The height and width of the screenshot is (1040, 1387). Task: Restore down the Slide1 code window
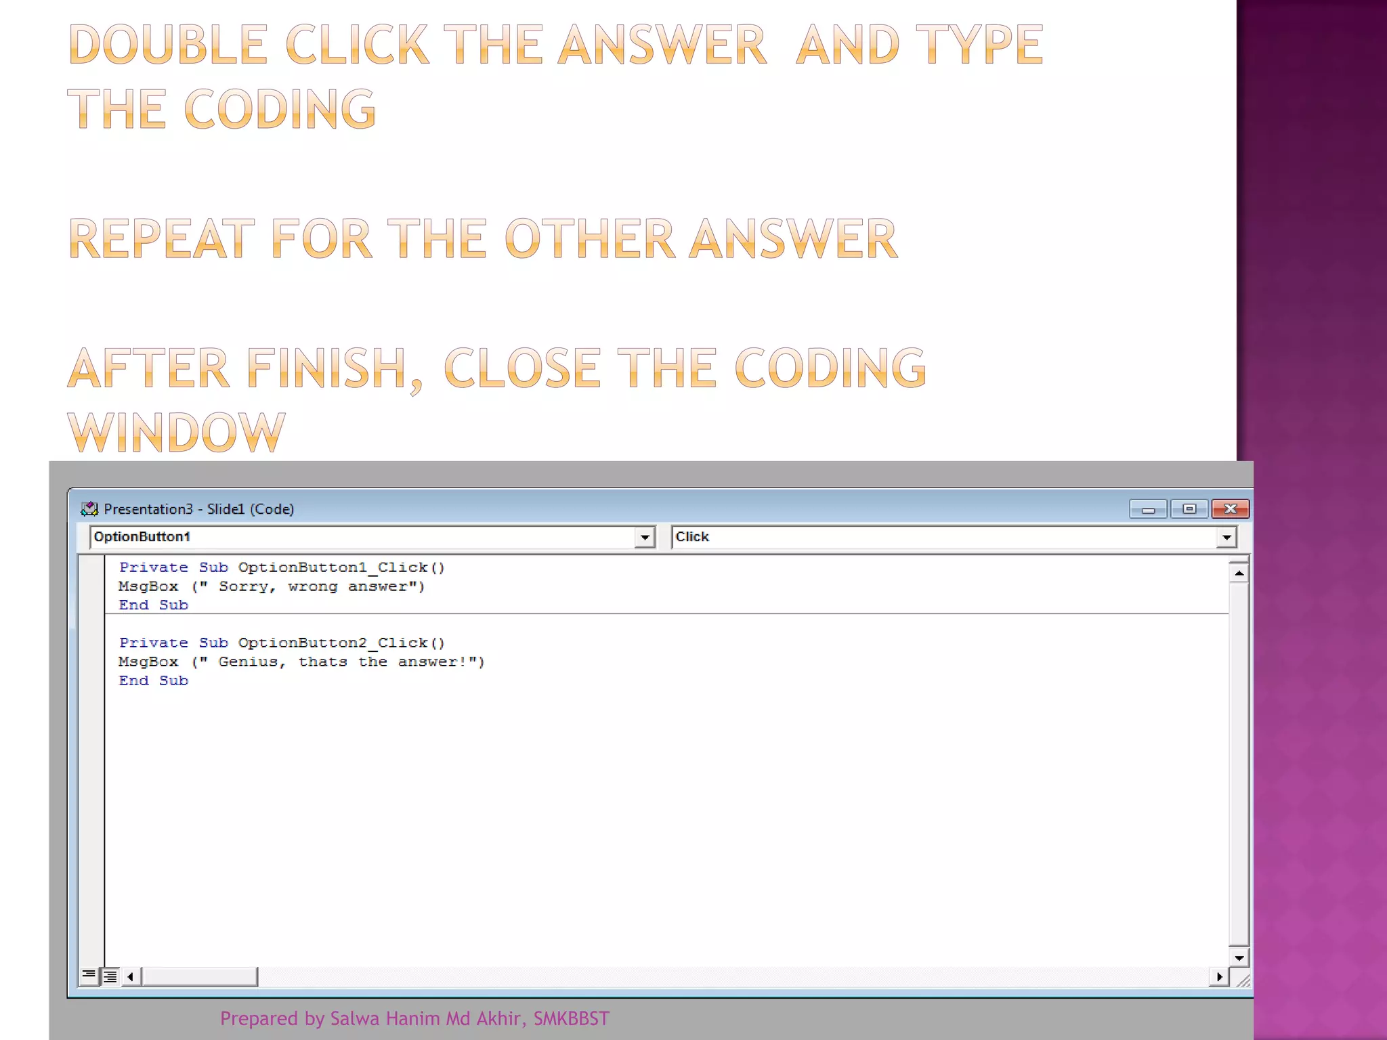click(x=1189, y=509)
